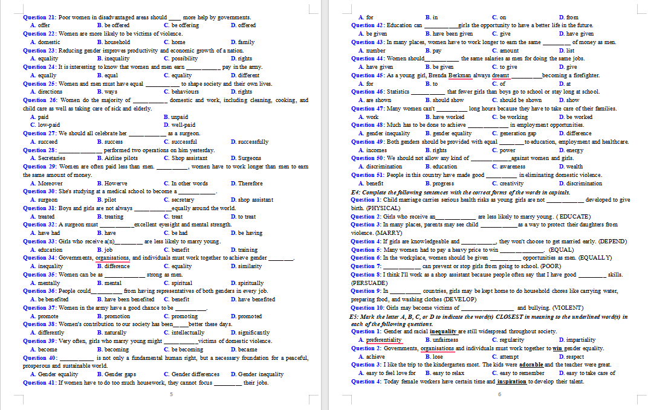Choose answer 'D. Surgeons' in Question 28
This screenshot has height=410, width=648.
tap(246, 158)
